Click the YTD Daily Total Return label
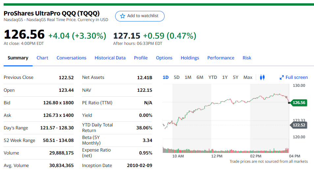The image size is (314, 170). [97, 128]
